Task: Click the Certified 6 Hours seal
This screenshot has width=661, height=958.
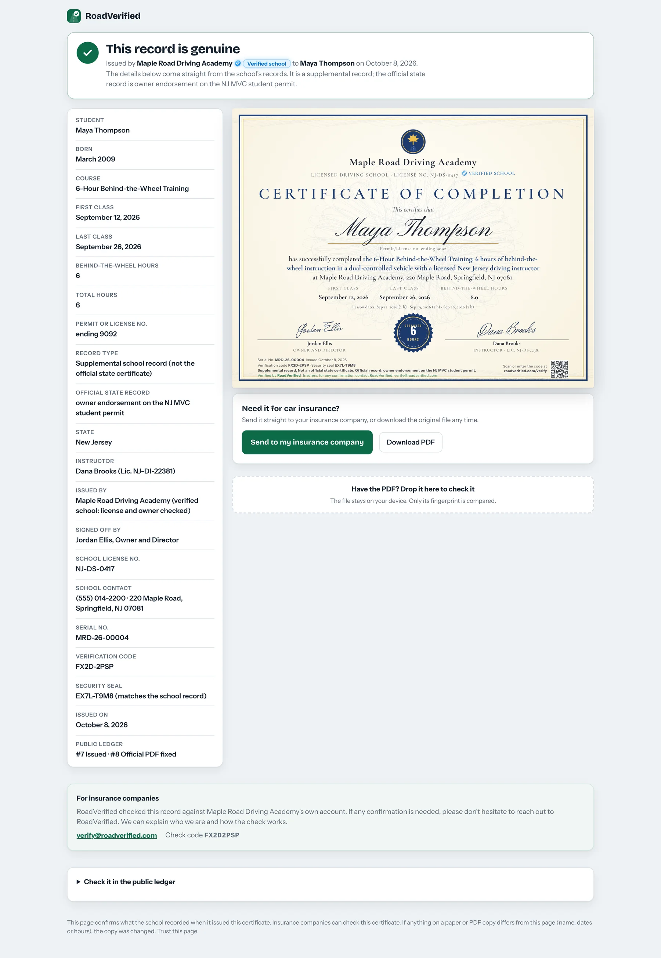Action: coord(413,333)
